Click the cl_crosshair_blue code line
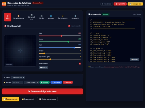Viewport: 145px width, 108px height. [x=99, y=44]
